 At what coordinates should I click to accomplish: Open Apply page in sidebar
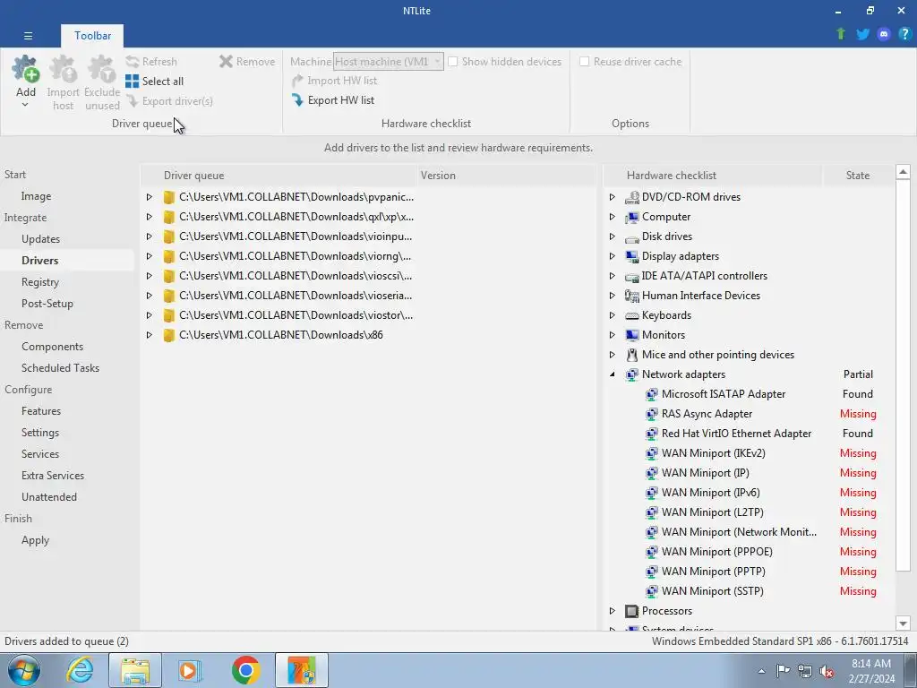35,540
